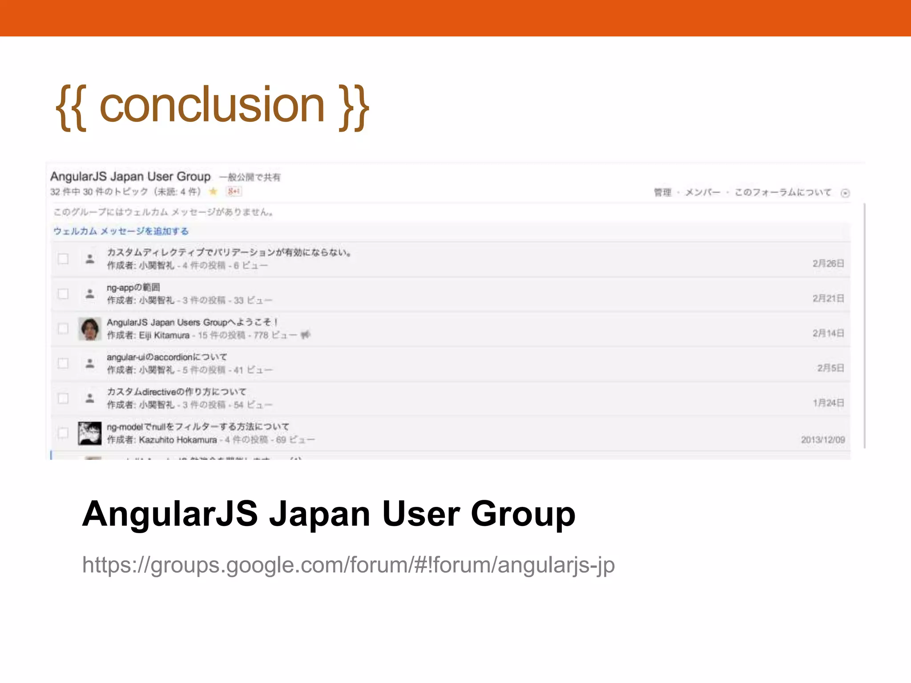Click the announcement megaphone icon after 778 ビュー

[305, 335]
